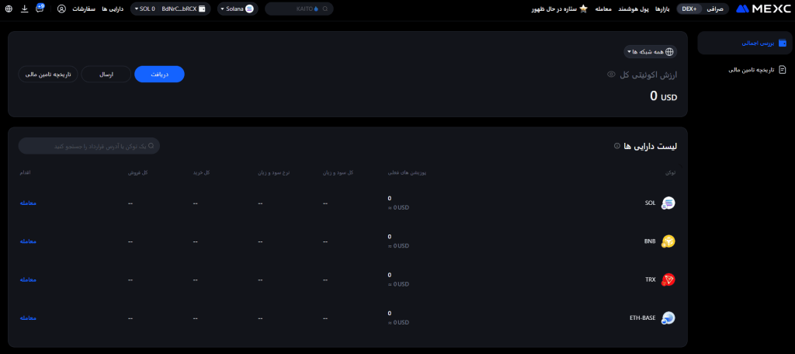The height and width of the screenshot is (354, 795).
Task: Click the لیست دارایی ها heading
Action: [651, 146]
